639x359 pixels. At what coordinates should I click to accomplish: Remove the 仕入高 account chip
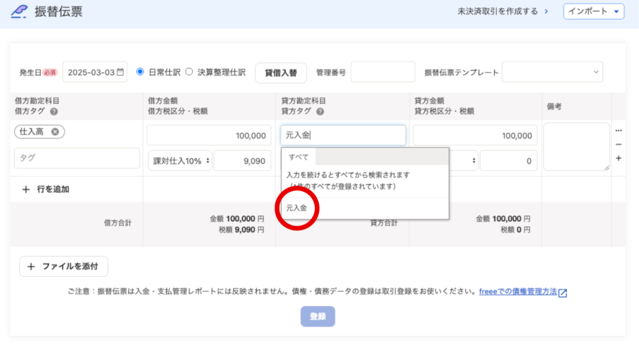pyautogui.click(x=55, y=132)
